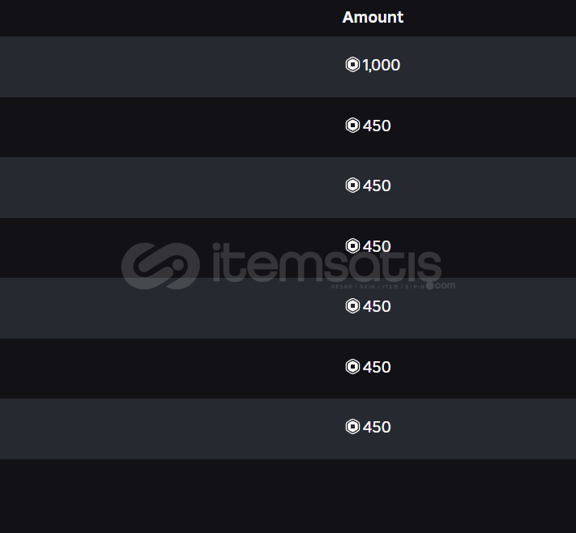This screenshot has height=533, width=576.
Task: Click the Robux icon in the fifth row
Action: (x=352, y=306)
